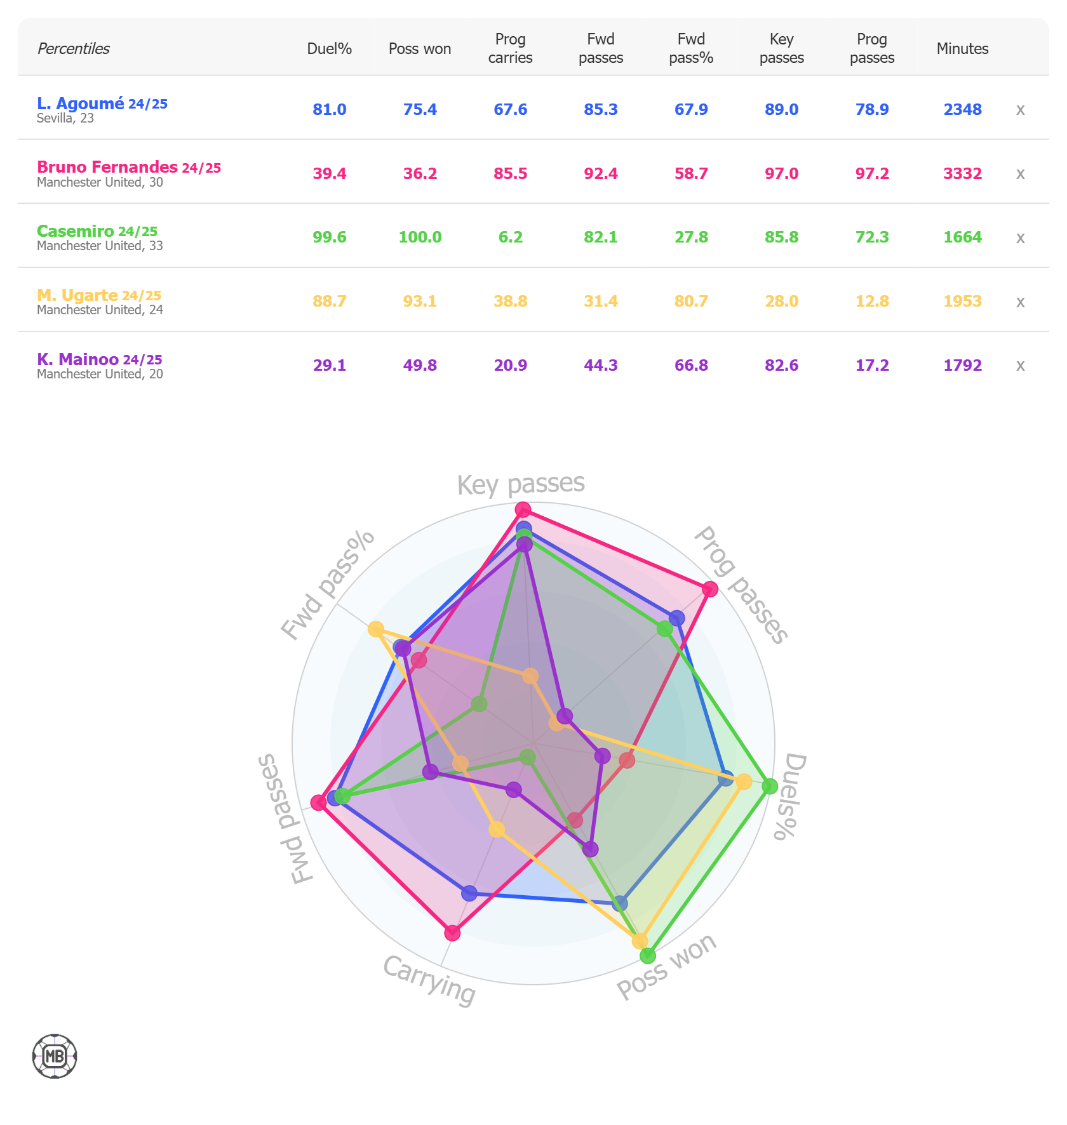Sort table by Duel% column header
The height and width of the screenshot is (1125, 1067).
point(329,49)
